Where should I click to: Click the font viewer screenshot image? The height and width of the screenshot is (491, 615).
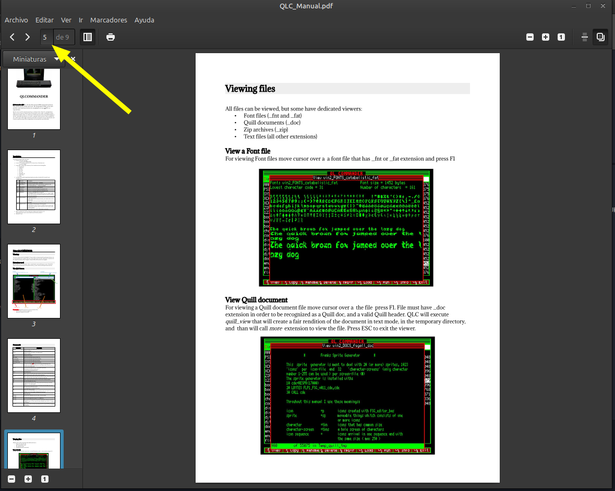click(346, 228)
